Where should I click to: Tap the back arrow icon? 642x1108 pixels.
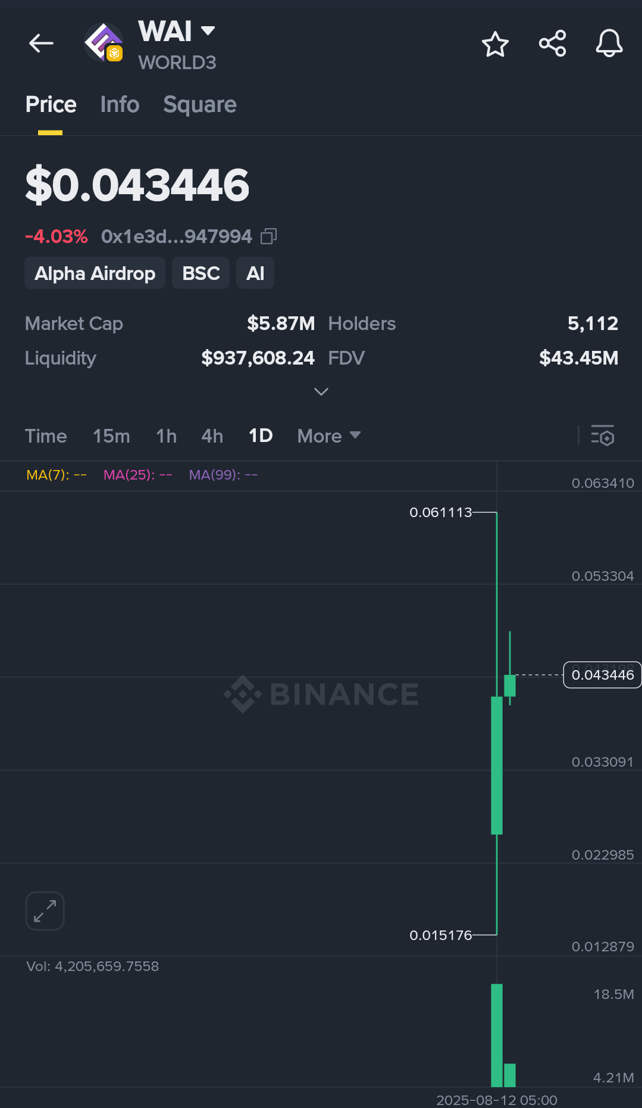(x=41, y=43)
